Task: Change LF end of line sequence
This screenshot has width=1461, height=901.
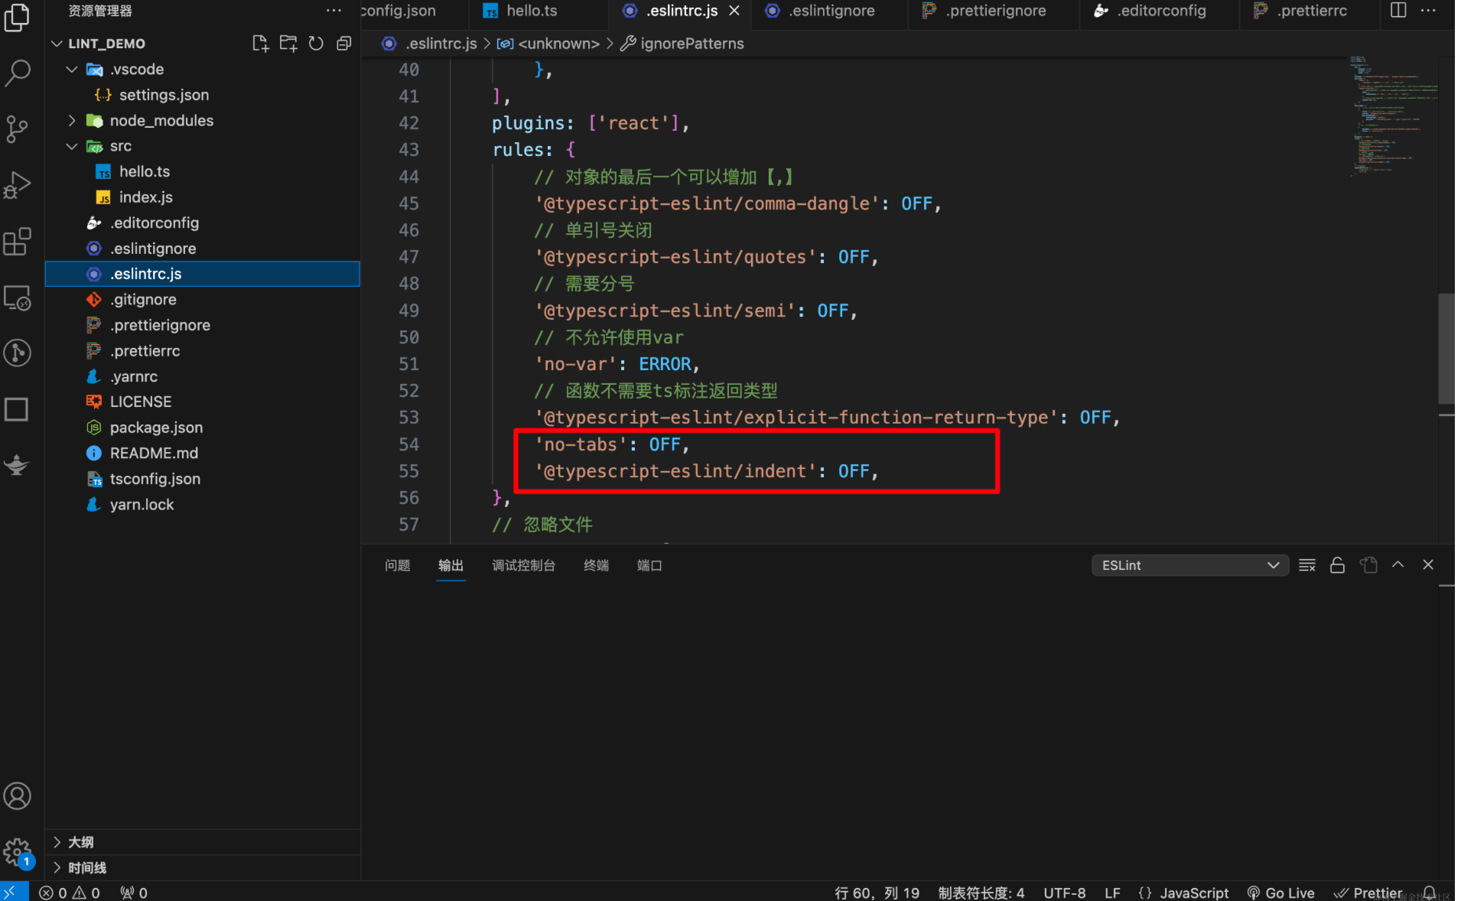Action: pos(1112,893)
